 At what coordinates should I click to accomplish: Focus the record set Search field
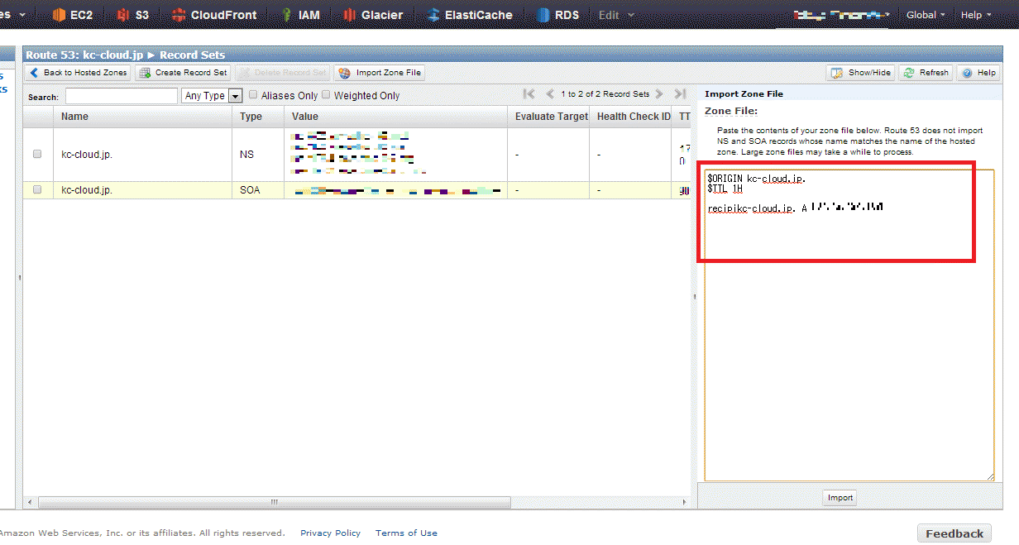[x=122, y=96]
